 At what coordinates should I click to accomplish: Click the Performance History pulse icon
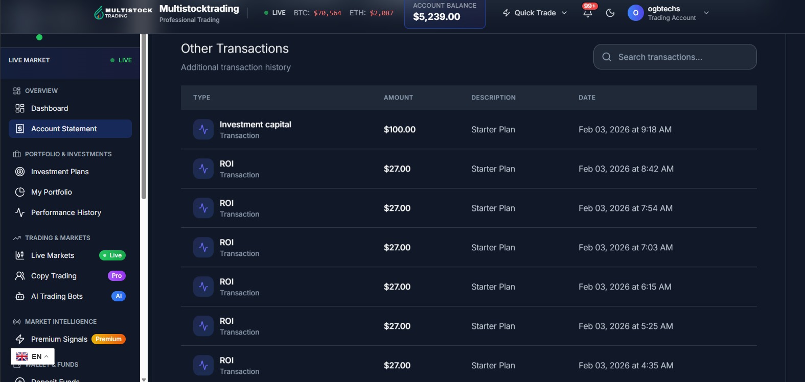point(20,212)
